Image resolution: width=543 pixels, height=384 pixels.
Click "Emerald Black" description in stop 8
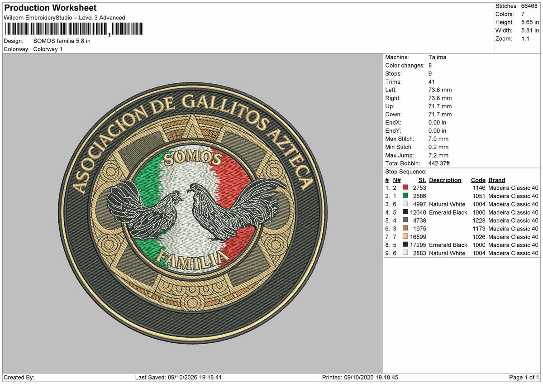[x=448, y=245]
